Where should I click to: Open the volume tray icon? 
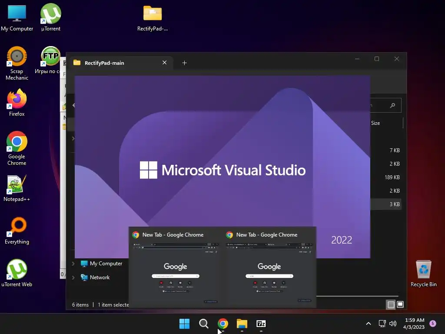click(x=393, y=324)
